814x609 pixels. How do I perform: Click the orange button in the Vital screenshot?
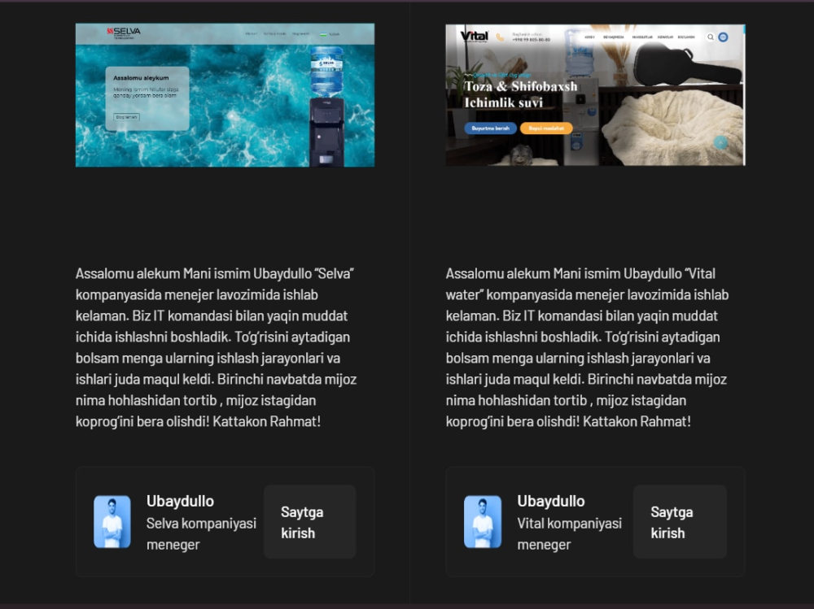pyautogui.click(x=546, y=128)
